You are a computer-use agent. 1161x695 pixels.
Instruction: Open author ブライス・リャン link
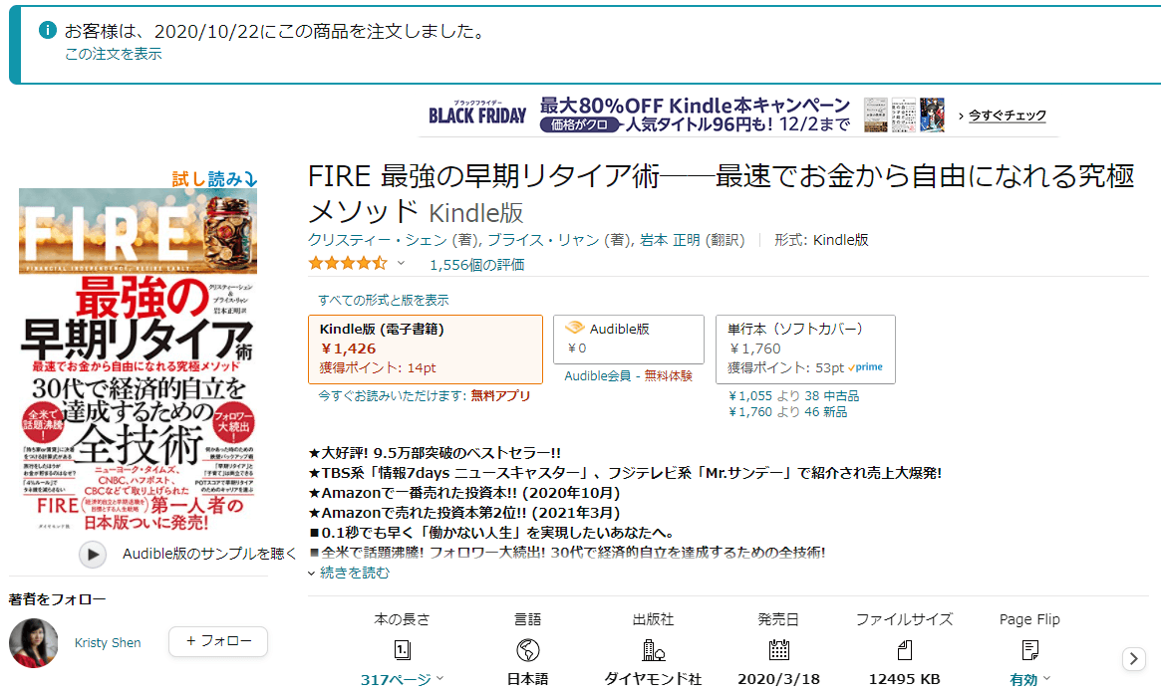(x=543, y=240)
